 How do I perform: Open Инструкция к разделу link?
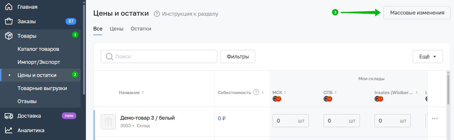coord(190,14)
